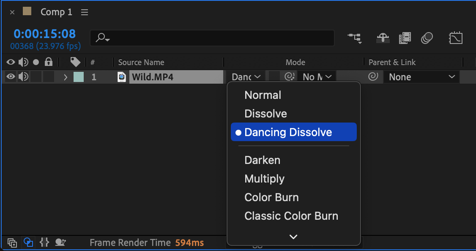Expand the Wild.MP4 layer properties
Screen dimensions: 476x251
(x=66, y=77)
